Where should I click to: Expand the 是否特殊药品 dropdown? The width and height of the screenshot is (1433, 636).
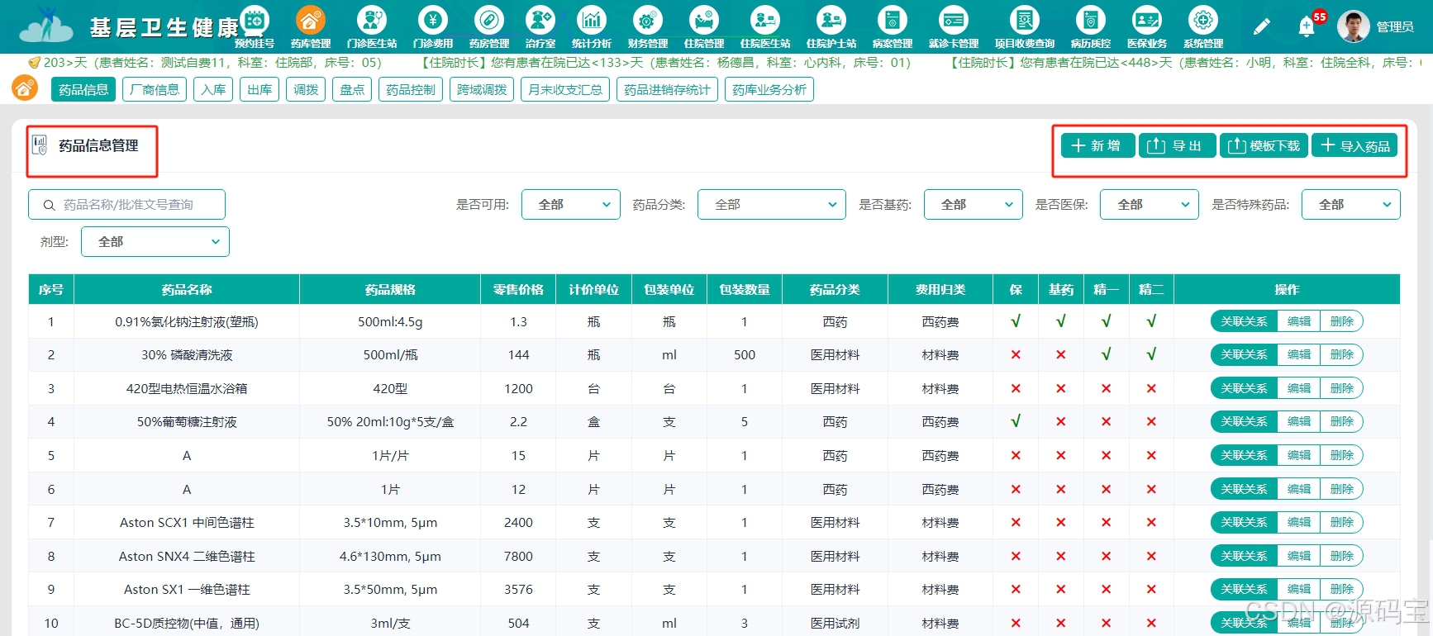tap(1351, 205)
